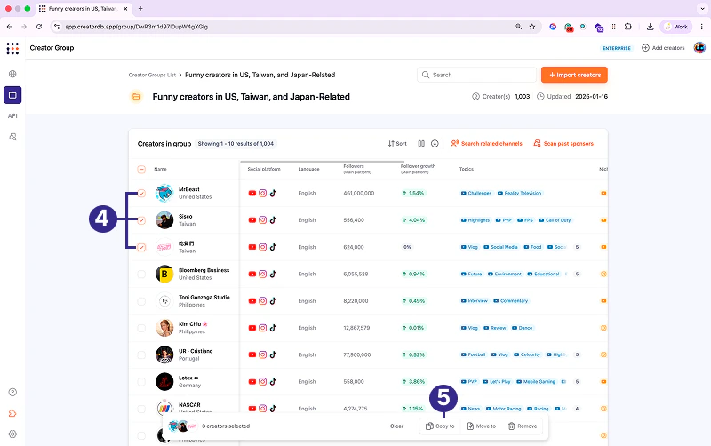
Task: Open the column layout icon
Action: [421, 144]
